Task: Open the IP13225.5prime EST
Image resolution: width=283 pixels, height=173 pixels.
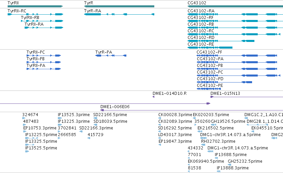Action: coord(32,138)
